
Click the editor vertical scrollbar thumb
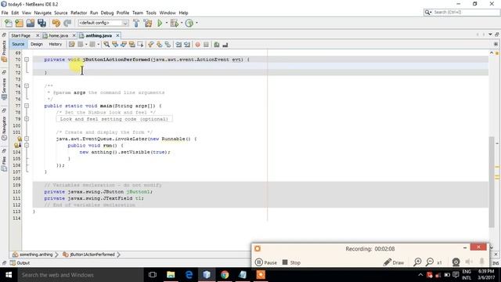coord(492,182)
